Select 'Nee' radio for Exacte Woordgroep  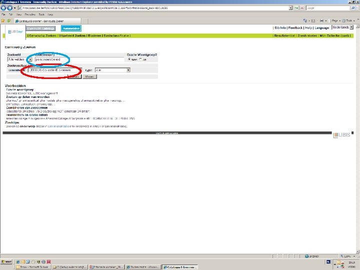pyautogui.click(x=129, y=59)
